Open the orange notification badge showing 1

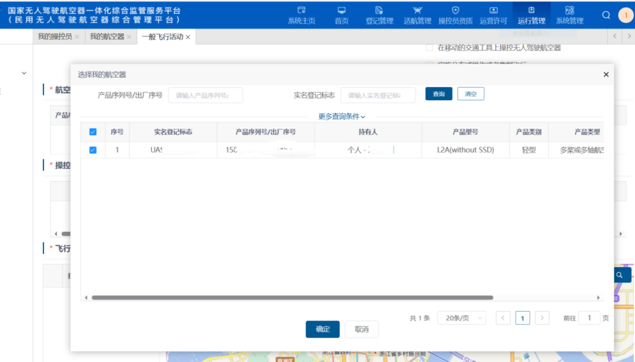(626, 15)
